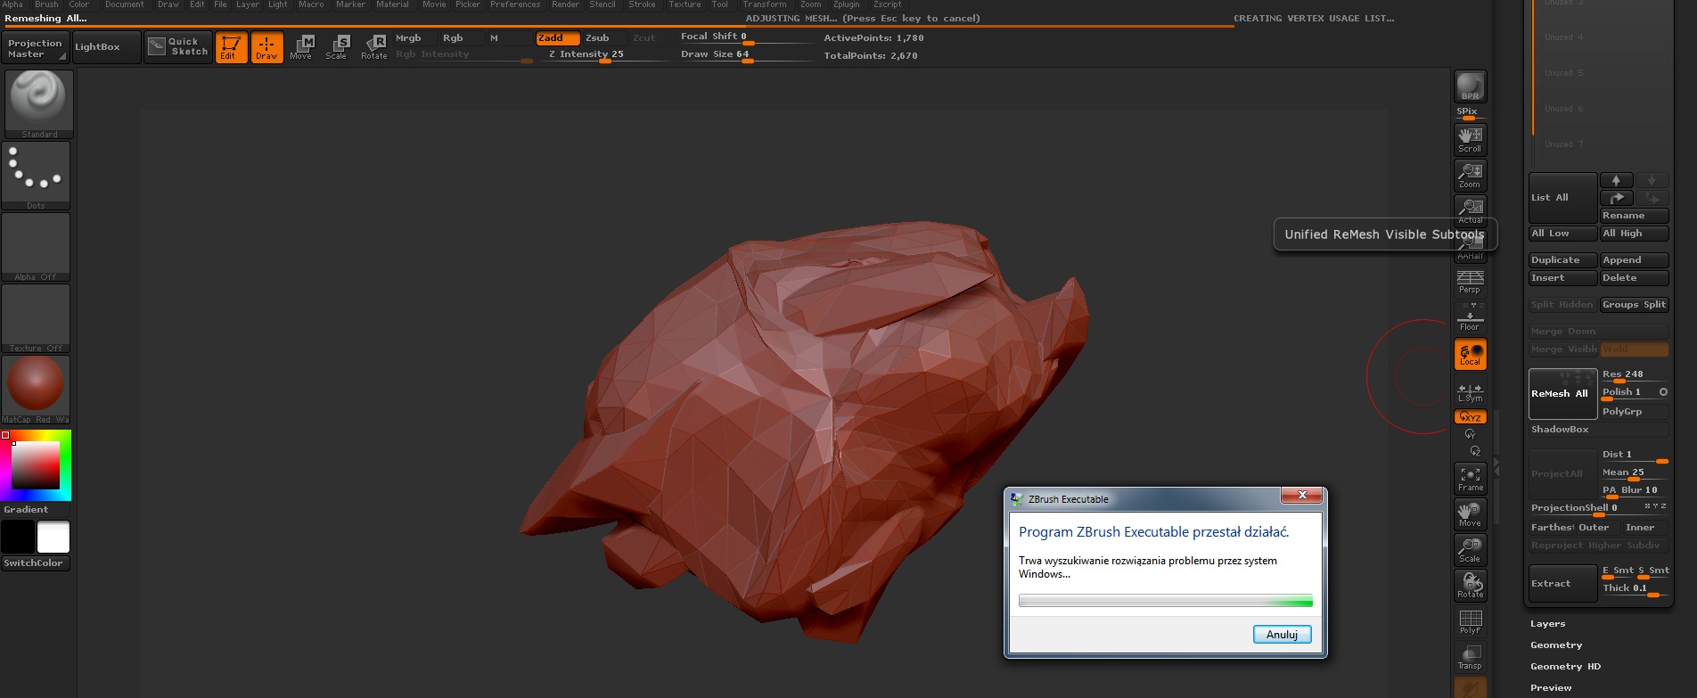The height and width of the screenshot is (698, 1697).
Task: Expand the Geometry HD section
Action: coord(1565,667)
